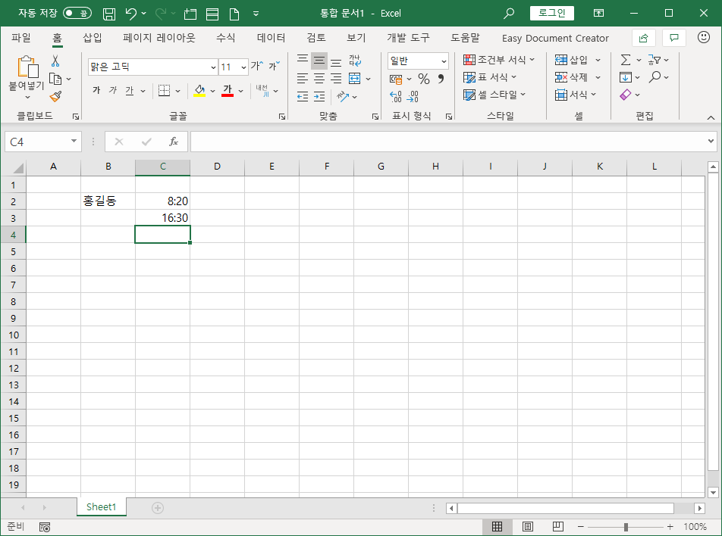Switch to Normal view in status bar

click(498, 526)
